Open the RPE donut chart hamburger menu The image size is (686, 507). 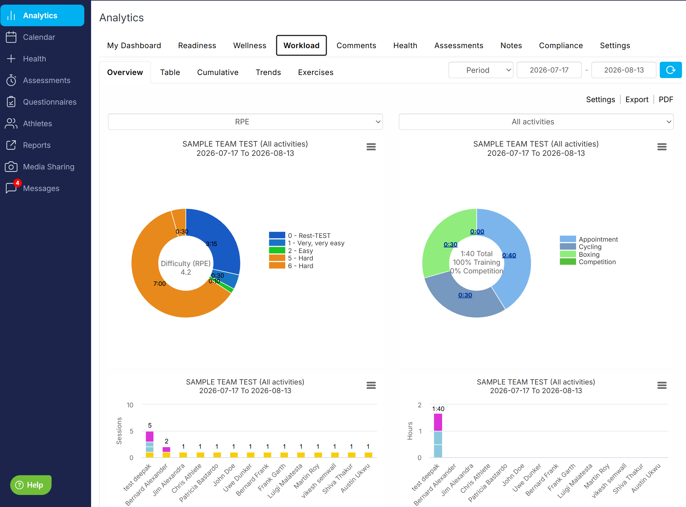click(x=371, y=147)
